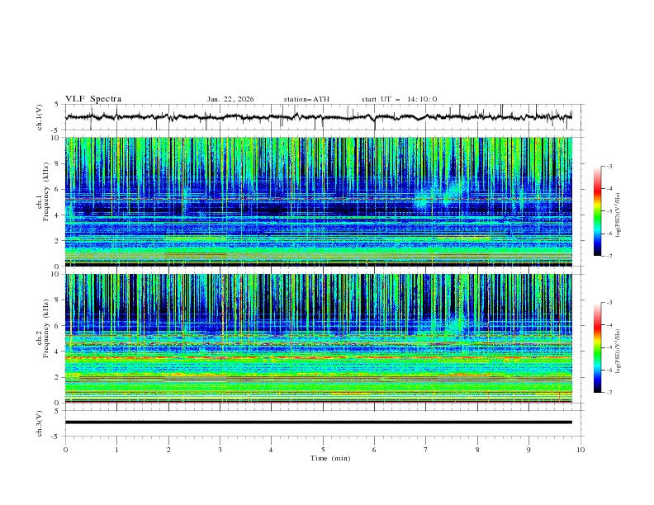The image size is (654, 505).
Task: Click the ch.1 voltage waveform trace
Action: tap(319, 117)
